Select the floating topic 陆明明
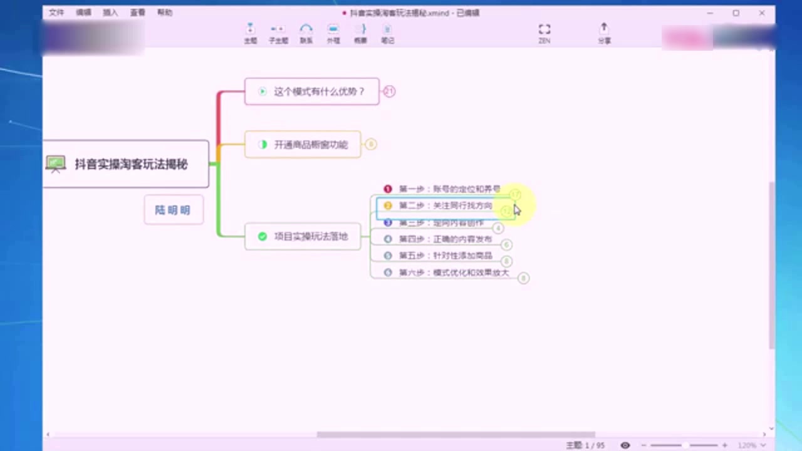802x451 pixels. [x=174, y=210]
